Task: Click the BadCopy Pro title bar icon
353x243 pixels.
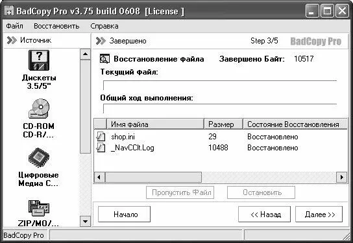Action: (9, 11)
